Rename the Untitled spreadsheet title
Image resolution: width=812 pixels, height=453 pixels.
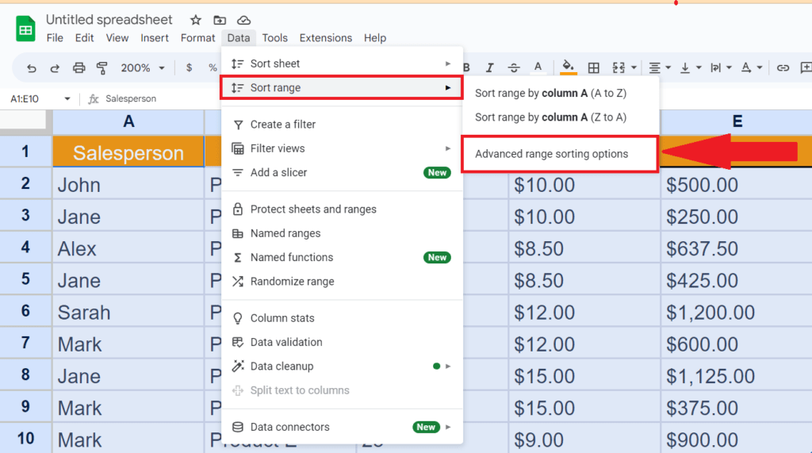point(109,20)
